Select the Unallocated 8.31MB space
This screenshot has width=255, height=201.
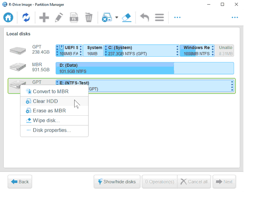(x=224, y=51)
